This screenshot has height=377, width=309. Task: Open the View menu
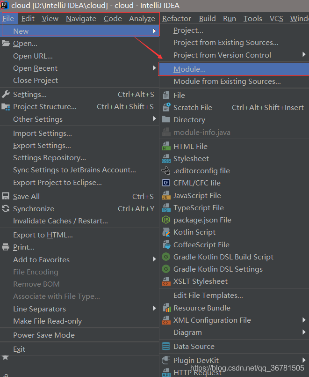coord(50,19)
